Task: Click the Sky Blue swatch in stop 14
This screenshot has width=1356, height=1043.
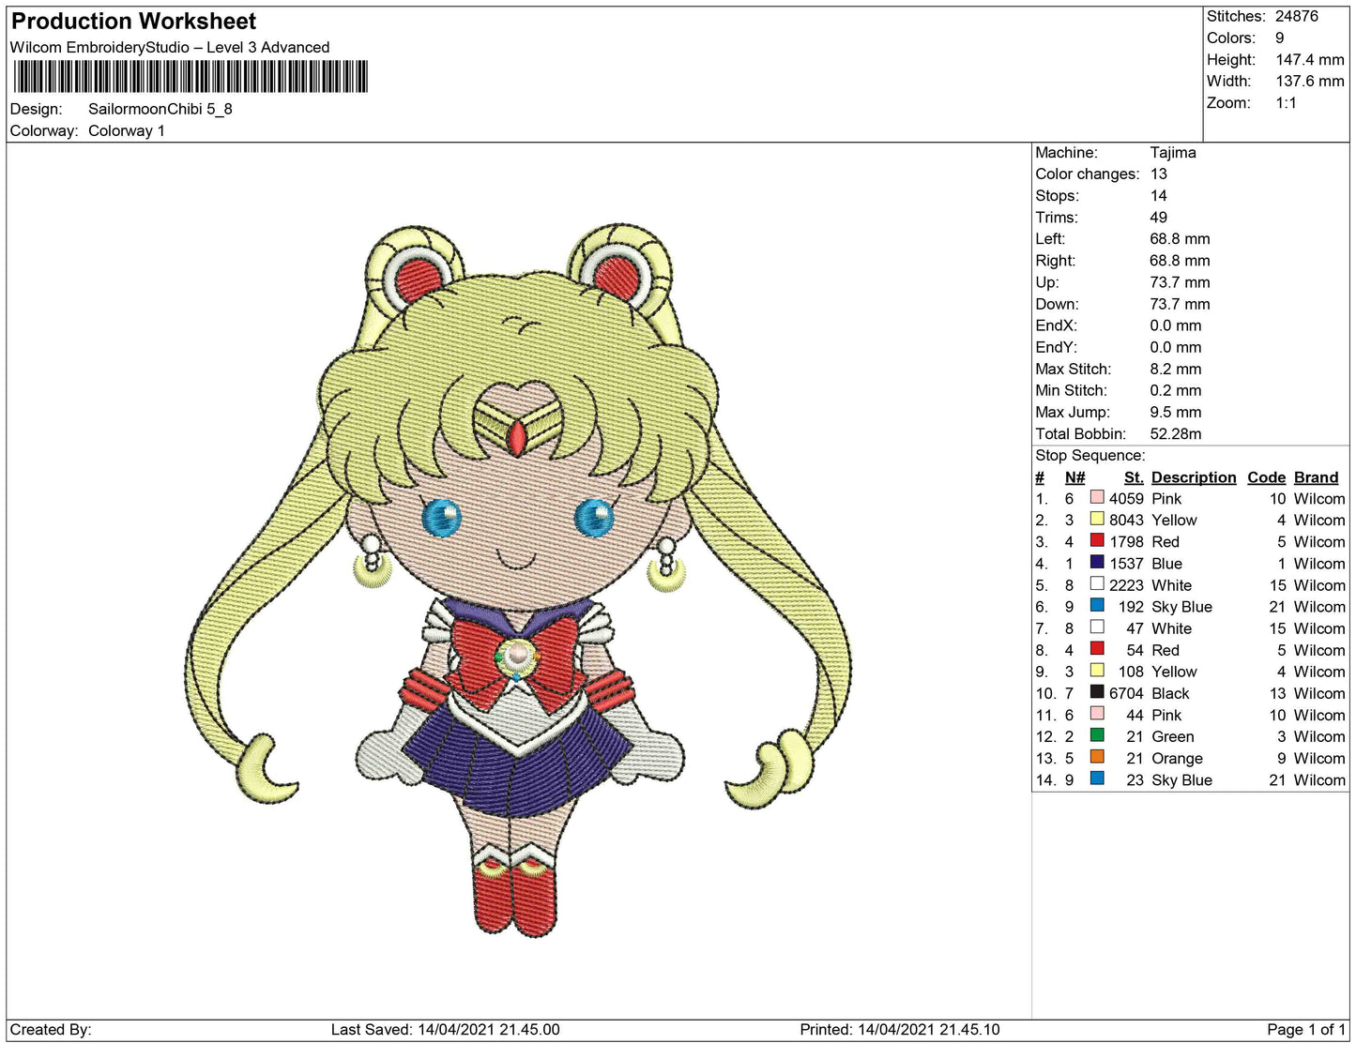Action: (1097, 778)
